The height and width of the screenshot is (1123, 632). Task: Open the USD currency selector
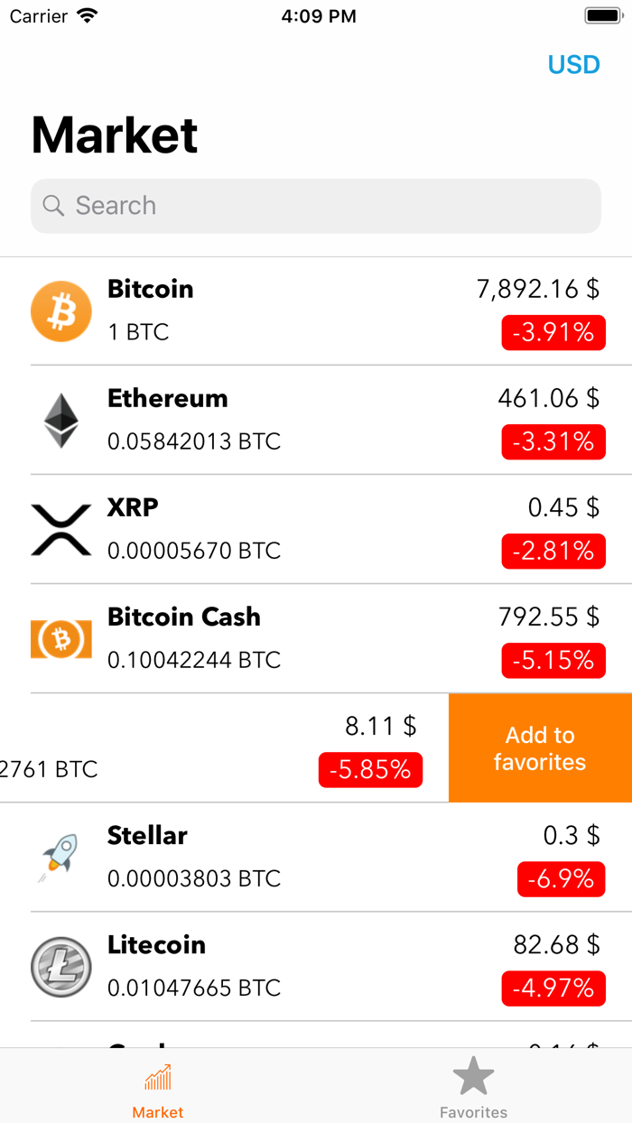tap(573, 64)
